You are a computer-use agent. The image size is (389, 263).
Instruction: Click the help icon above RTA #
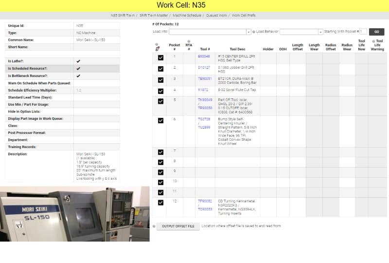189,41
